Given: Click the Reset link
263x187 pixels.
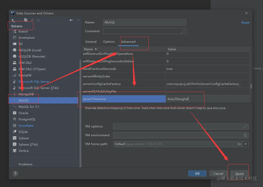Looking at the screenshot, I should pos(245,23).
